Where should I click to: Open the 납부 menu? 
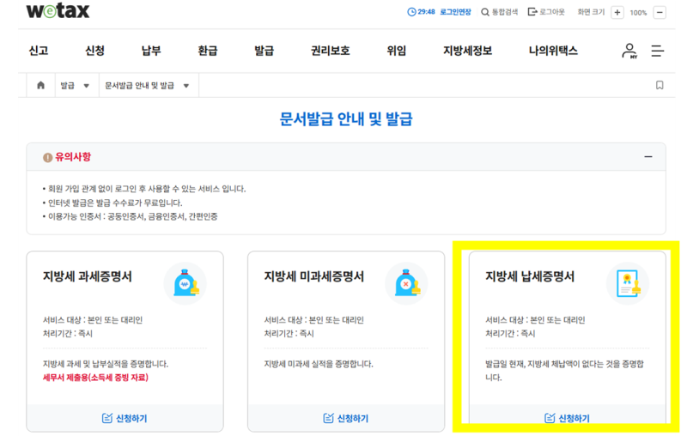pos(151,51)
